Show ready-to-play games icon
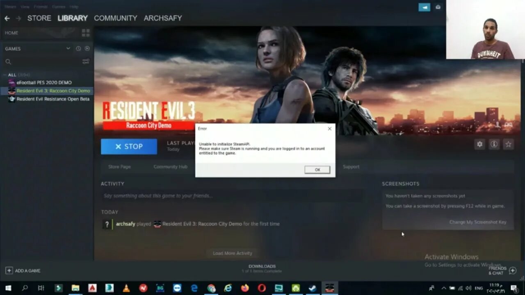525x295 pixels. 87,48
